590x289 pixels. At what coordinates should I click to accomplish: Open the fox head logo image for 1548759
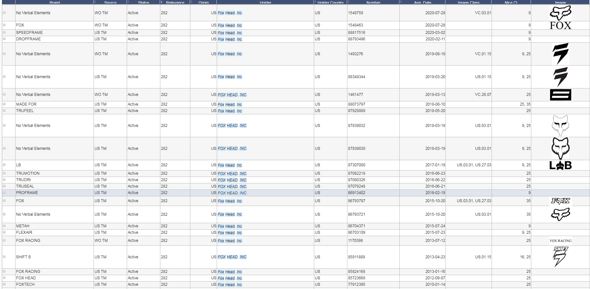point(560,13)
